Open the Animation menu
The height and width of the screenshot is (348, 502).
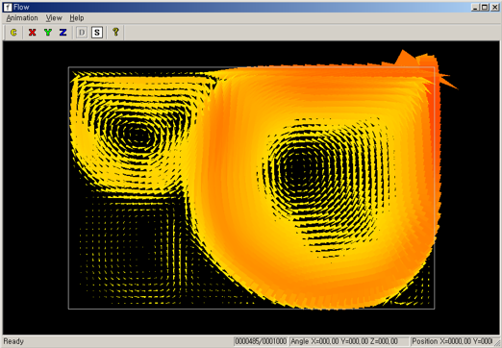click(22, 18)
